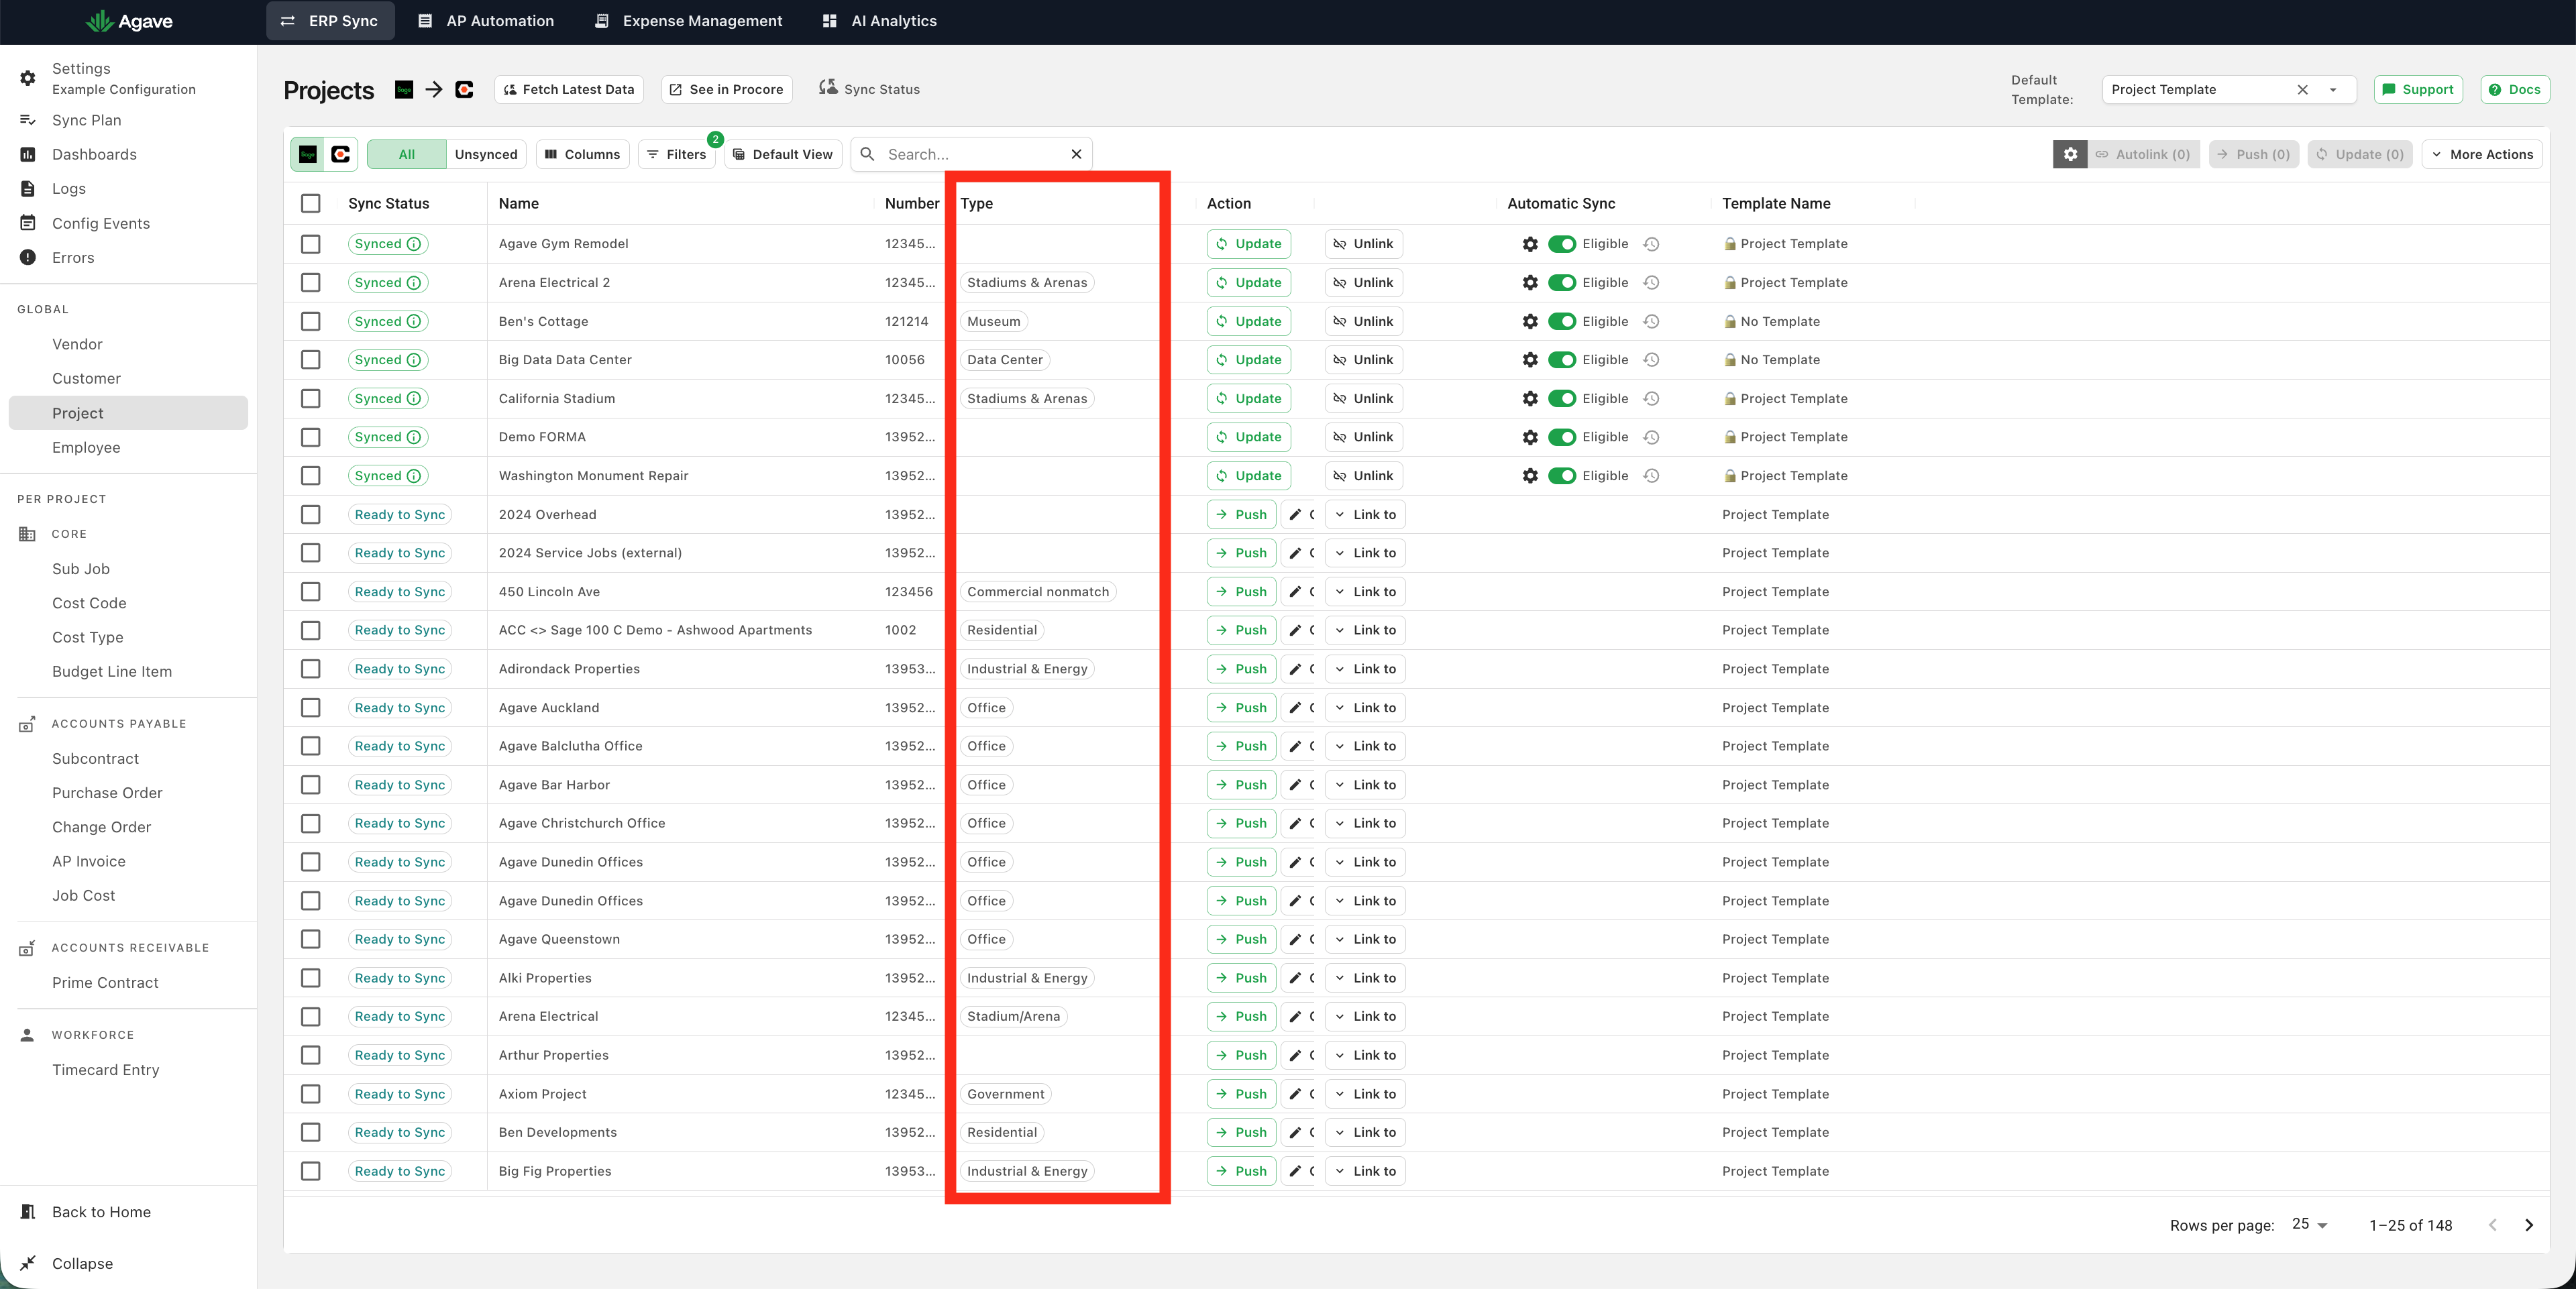Viewport: 2576px width, 1289px height.
Task: Expand Link to for Agave Queenstown
Action: [1365, 939]
